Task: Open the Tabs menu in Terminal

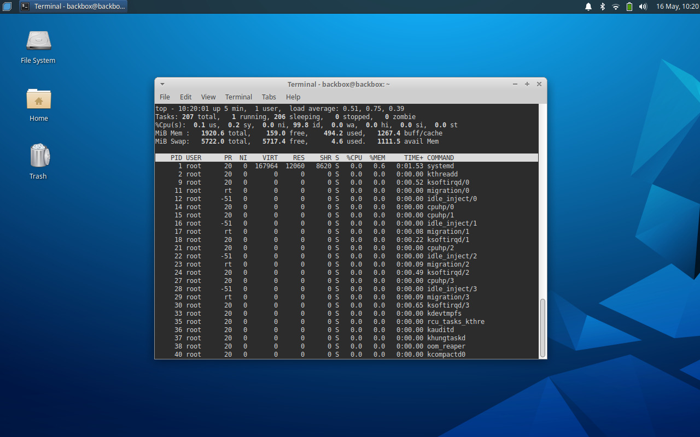Action: click(x=269, y=97)
